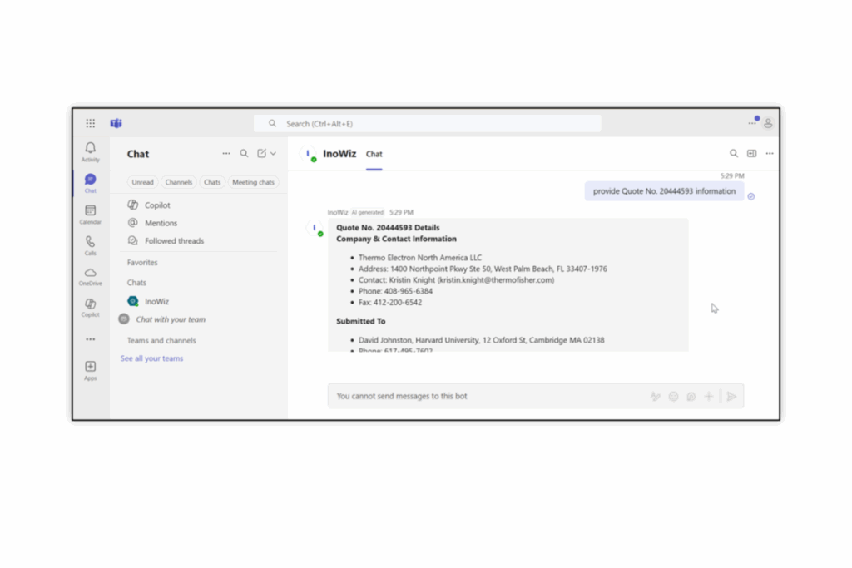852x568 pixels.
Task: Click the See all your teams link
Action: coord(151,358)
